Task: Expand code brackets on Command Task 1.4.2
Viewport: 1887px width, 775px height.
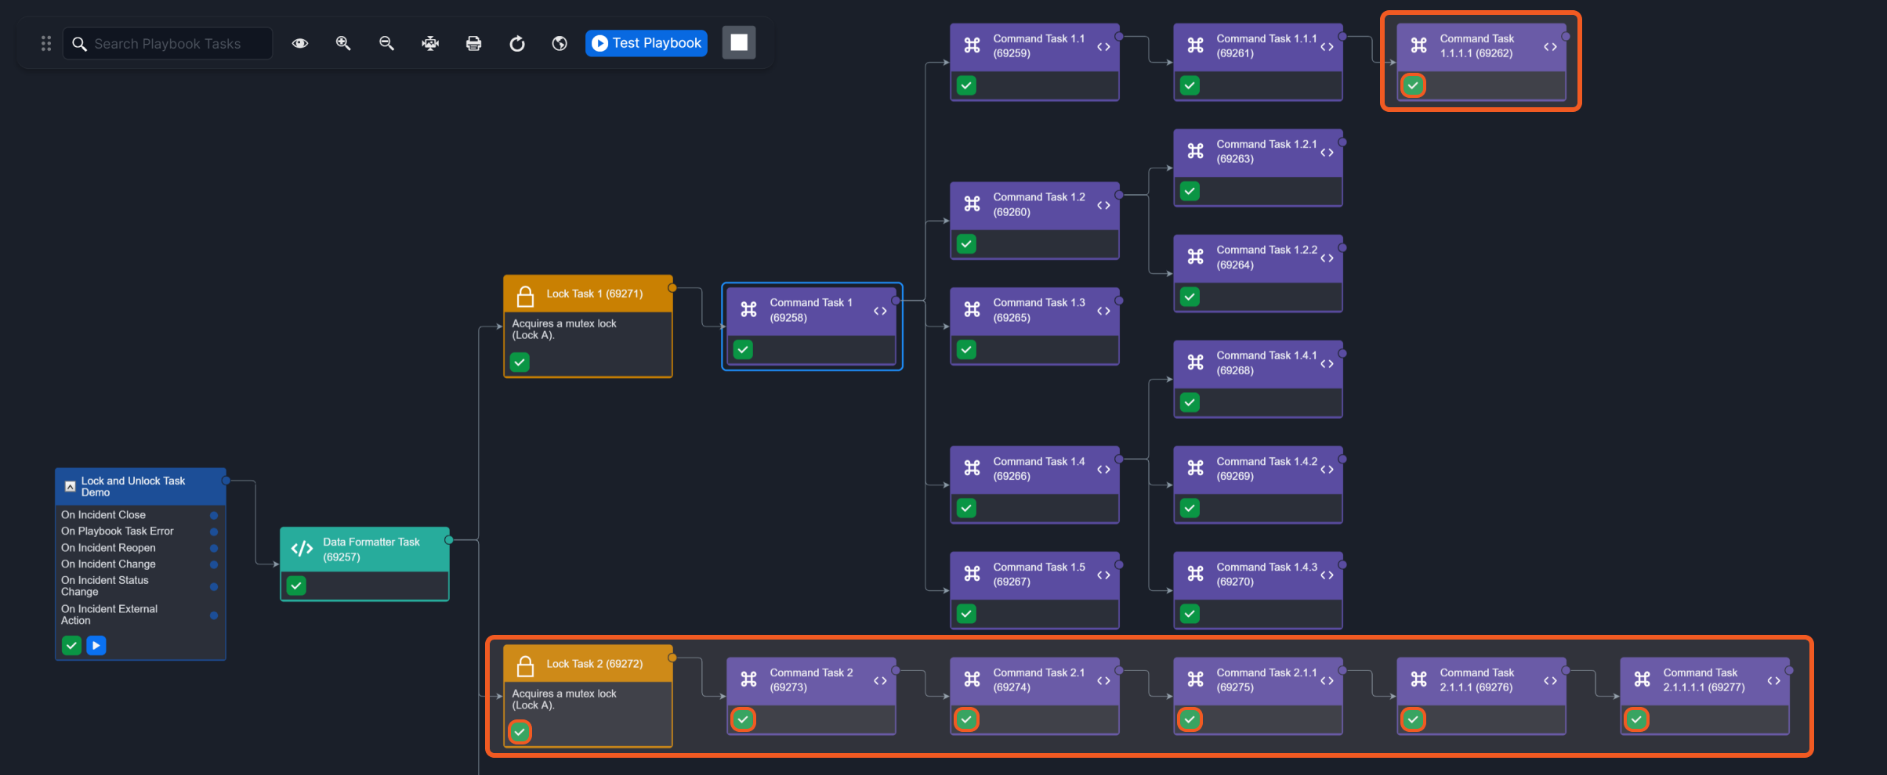Action: [1327, 470]
